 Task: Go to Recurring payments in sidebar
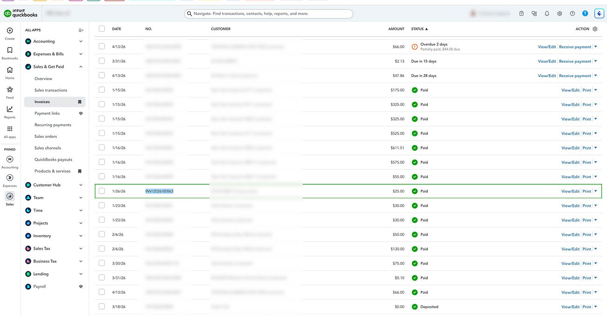point(53,125)
